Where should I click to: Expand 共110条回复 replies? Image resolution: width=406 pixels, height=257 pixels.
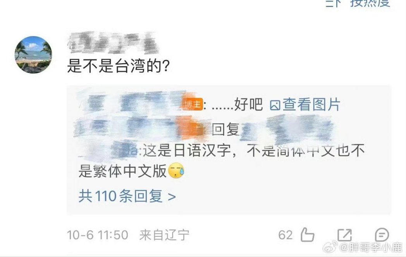[127, 196]
